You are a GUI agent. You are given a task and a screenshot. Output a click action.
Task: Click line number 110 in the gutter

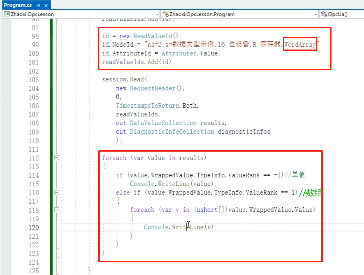coord(34,141)
